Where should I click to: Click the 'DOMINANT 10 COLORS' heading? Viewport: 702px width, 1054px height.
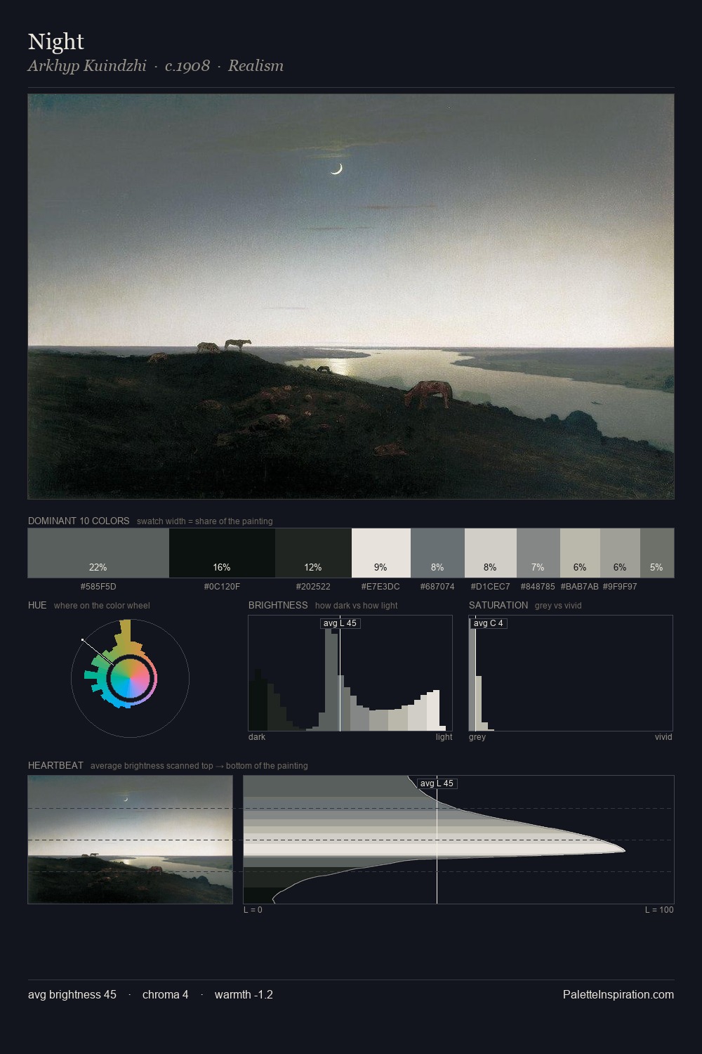(79, 521)
